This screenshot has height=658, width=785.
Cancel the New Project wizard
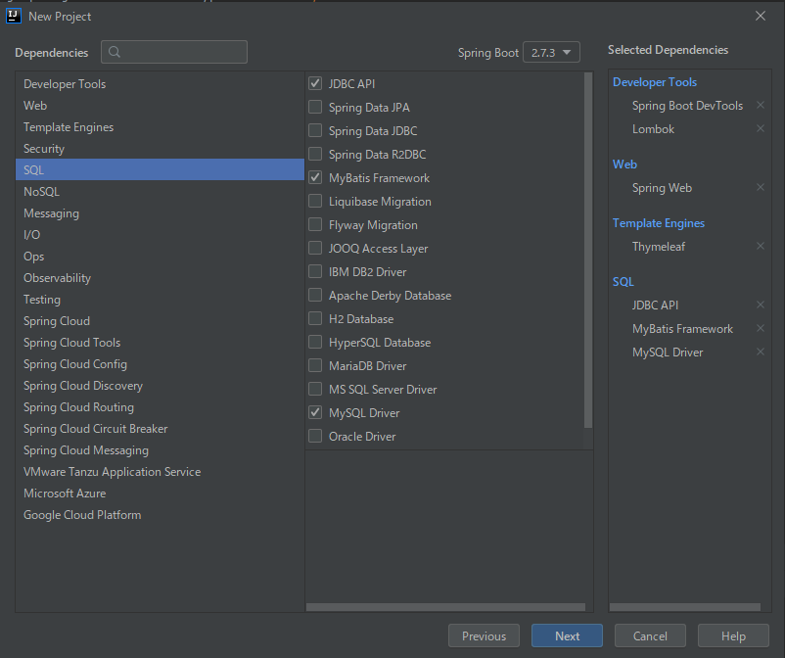point(650,635)
